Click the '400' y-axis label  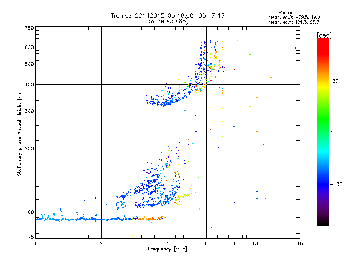click(x=29, y=84)
